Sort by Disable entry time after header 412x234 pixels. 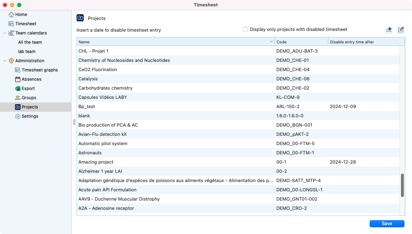[x=366, y=42]
